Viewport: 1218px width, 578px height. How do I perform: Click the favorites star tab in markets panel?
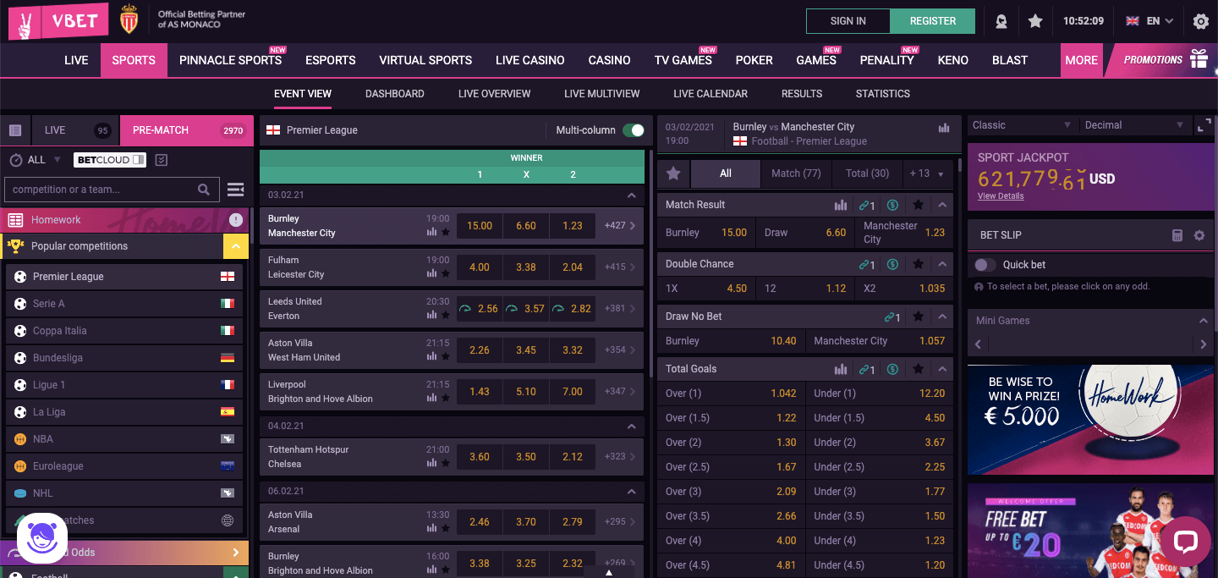(673, 173)
